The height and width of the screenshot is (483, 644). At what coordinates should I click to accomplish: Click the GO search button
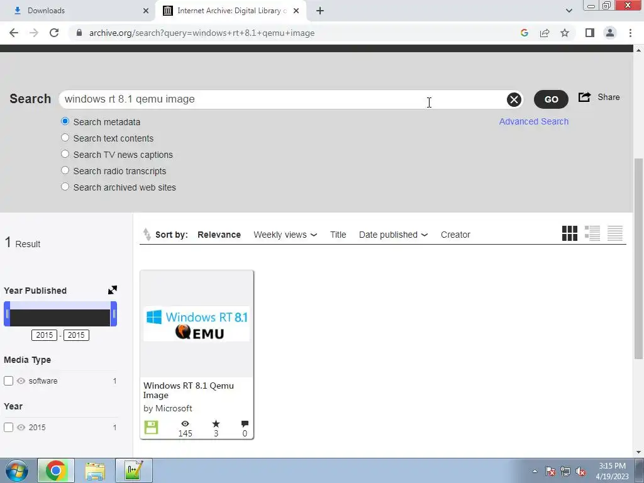coord(551,99)
